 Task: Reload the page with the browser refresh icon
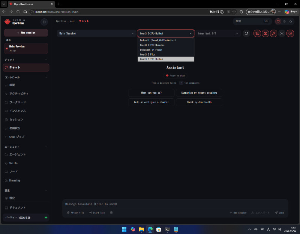18,12
